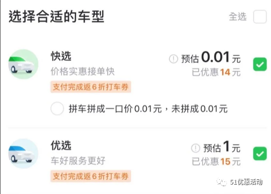This screenshot has width=271, height=194.
Task: Tap the WeChat logo in watermark
Action: point(221,182)
